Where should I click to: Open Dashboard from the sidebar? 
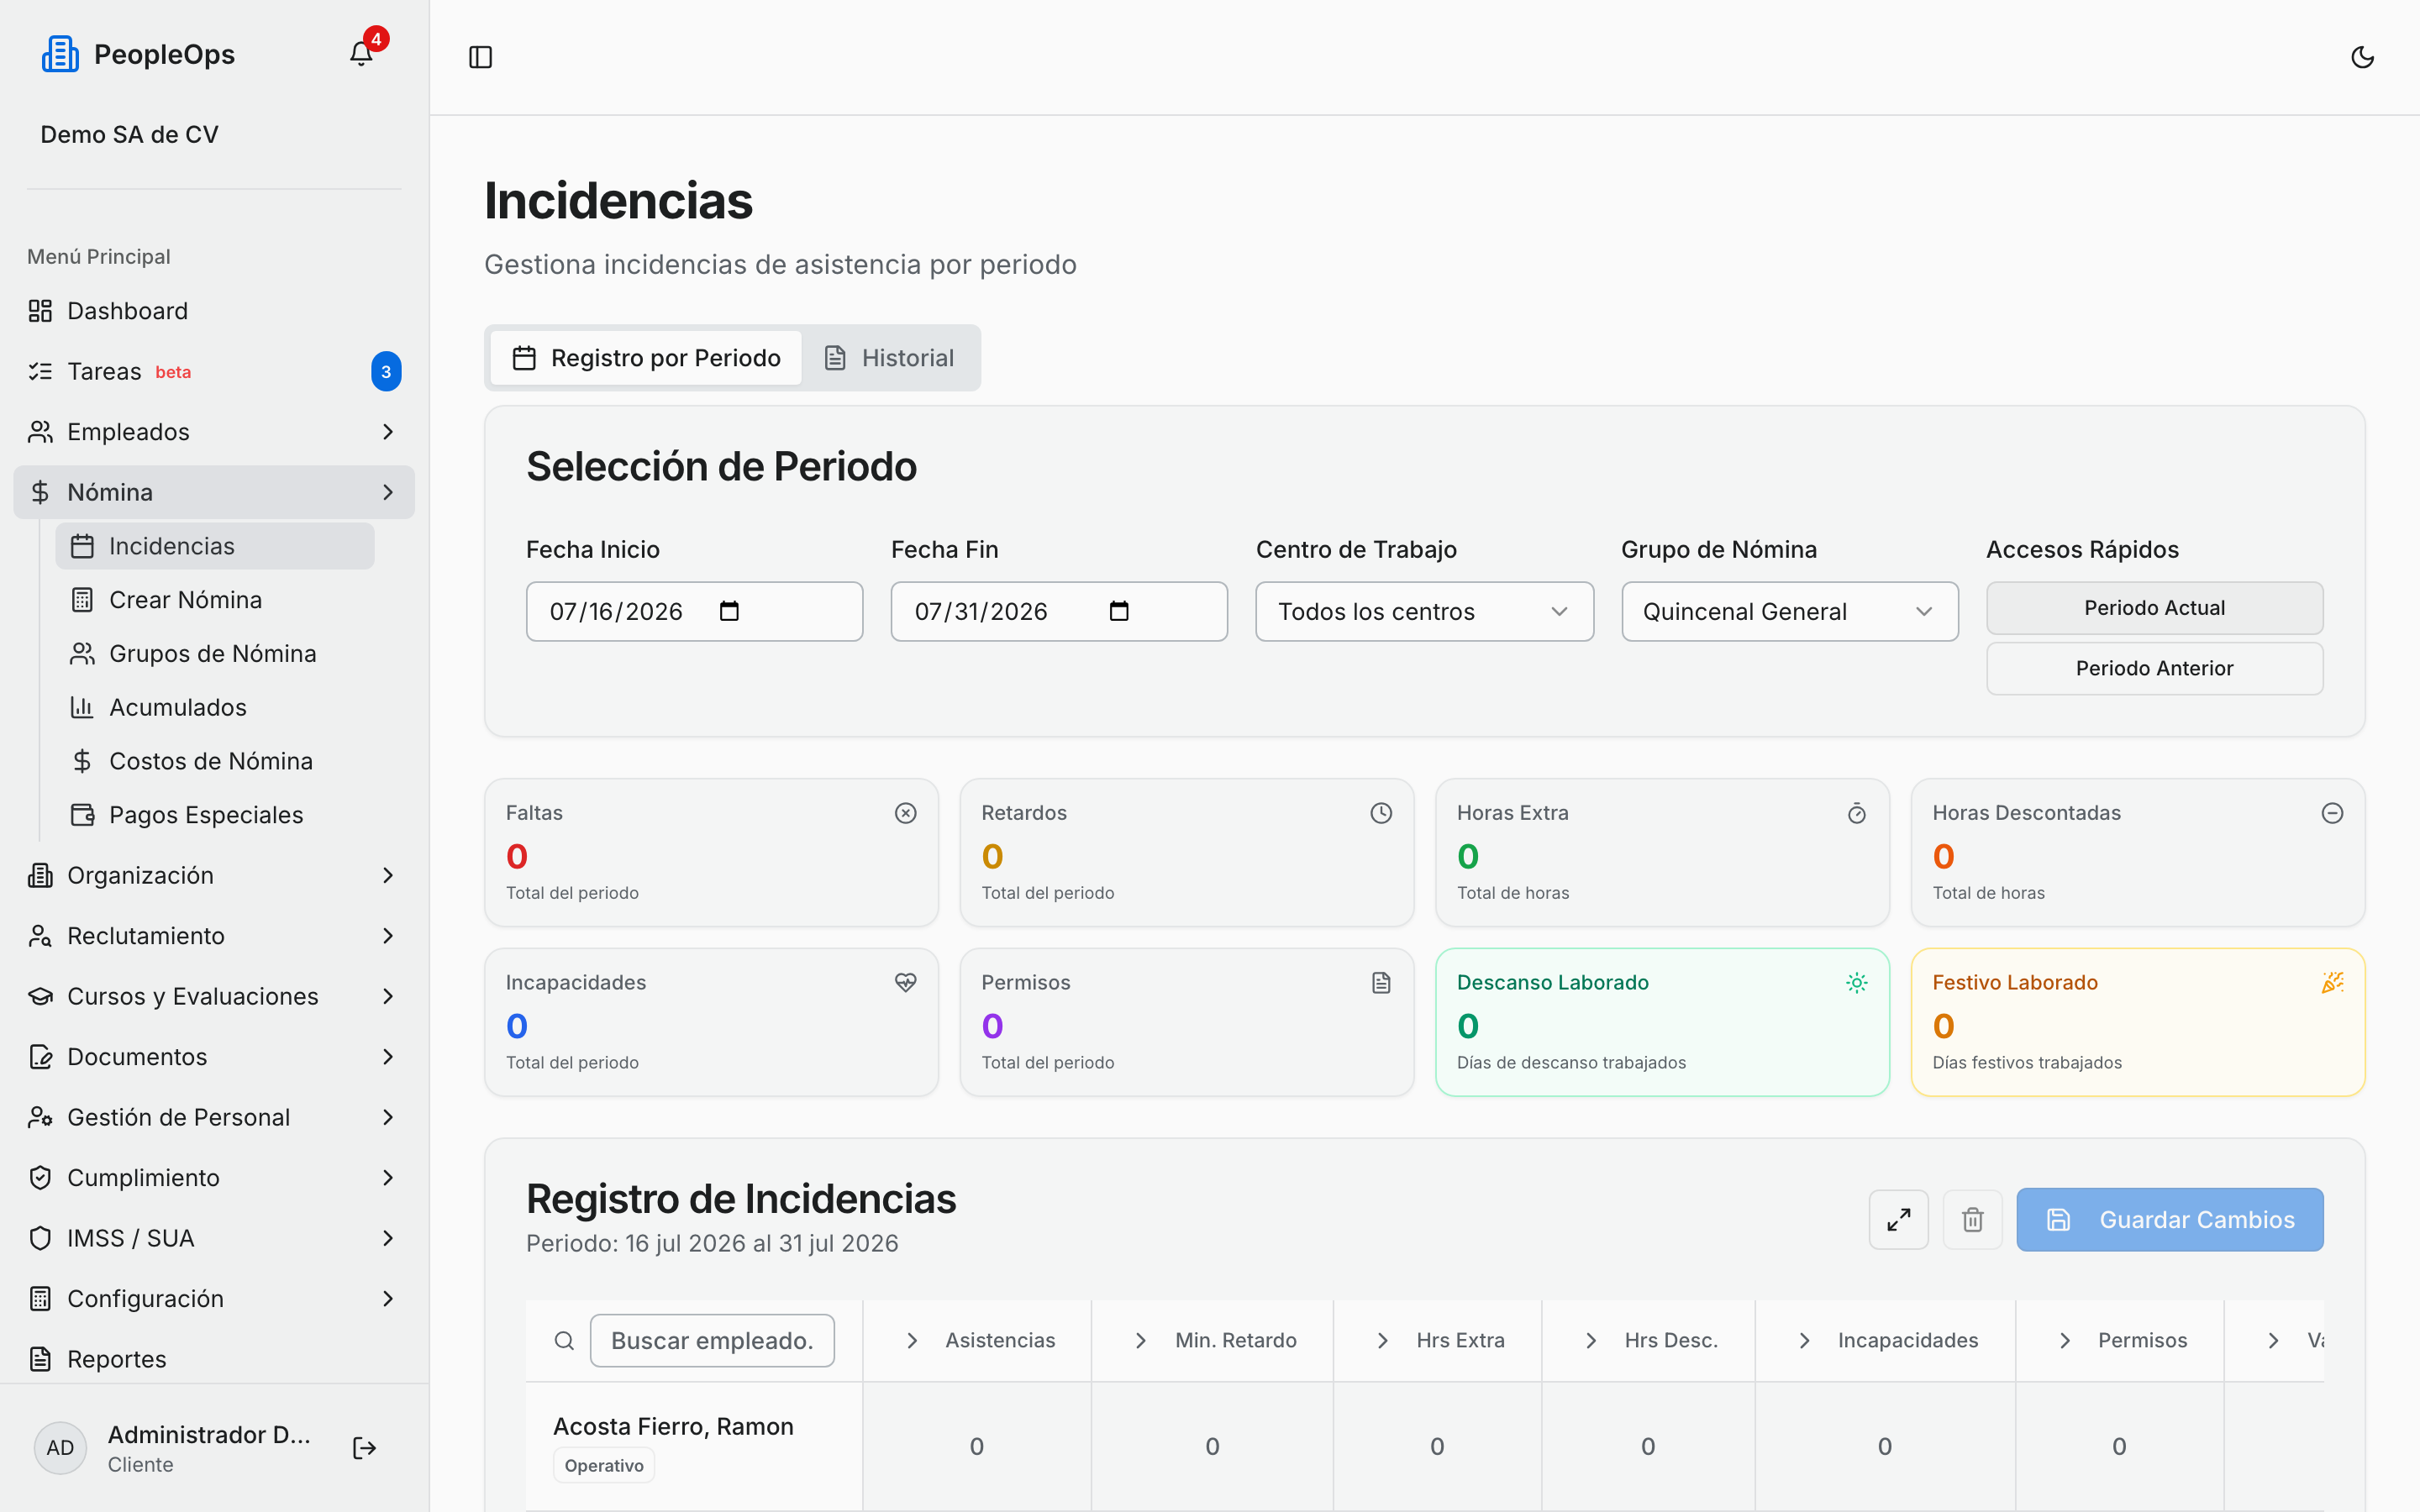[214, 311]
